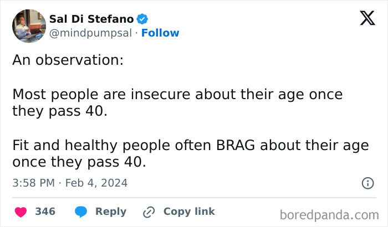Click the 'An observation:' line
388x227 pixels.
68,60
